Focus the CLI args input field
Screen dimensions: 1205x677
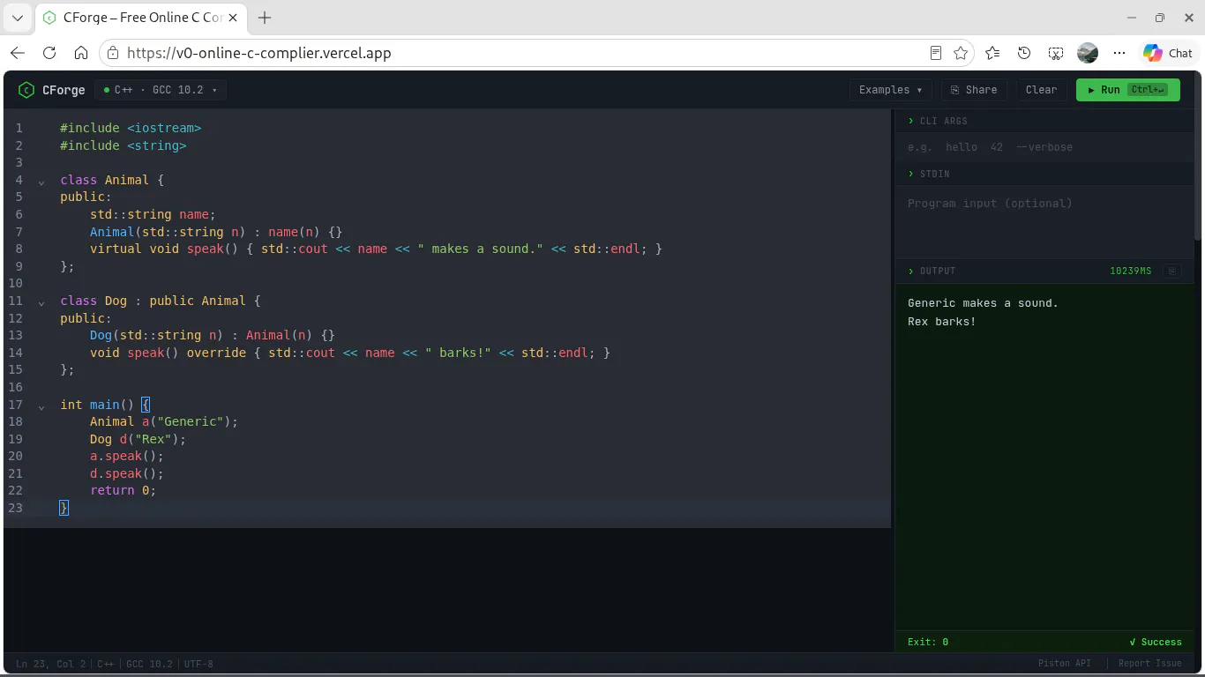coord(1045,147)
